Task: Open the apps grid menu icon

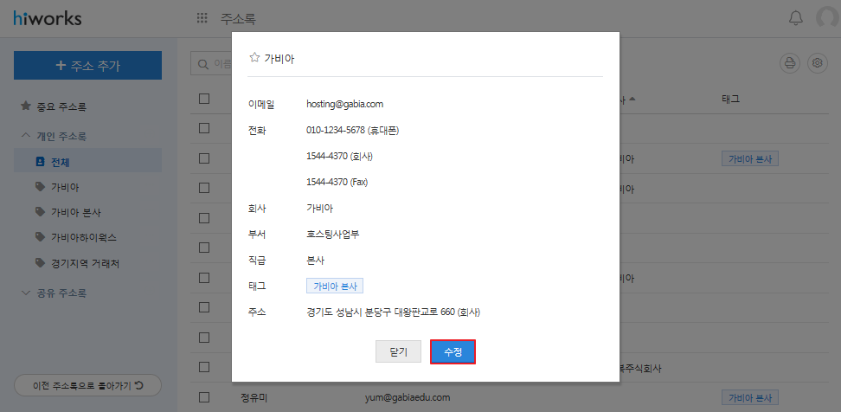Action: tap(202, 18)
